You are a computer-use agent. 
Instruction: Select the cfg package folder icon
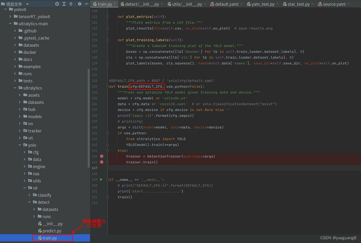[30, 152]
